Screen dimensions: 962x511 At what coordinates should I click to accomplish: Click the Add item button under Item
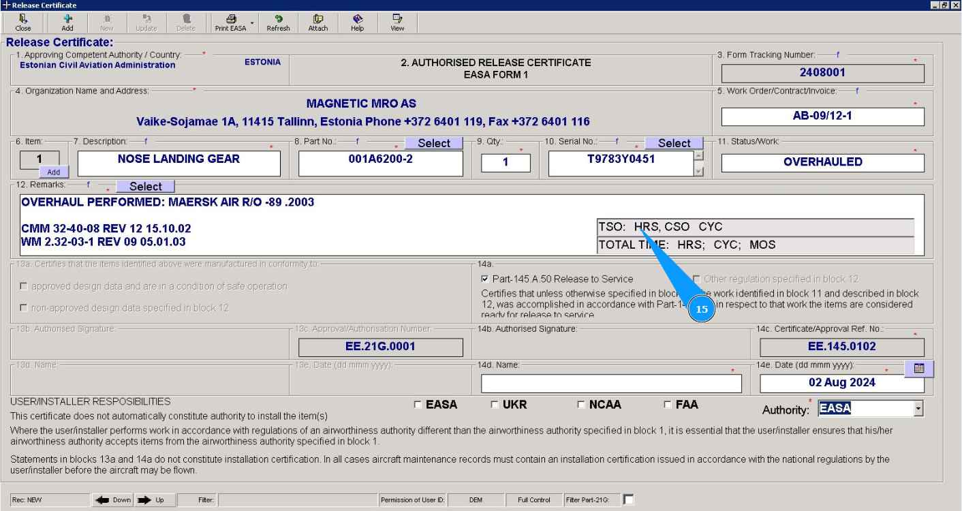[x=53, y=172]
